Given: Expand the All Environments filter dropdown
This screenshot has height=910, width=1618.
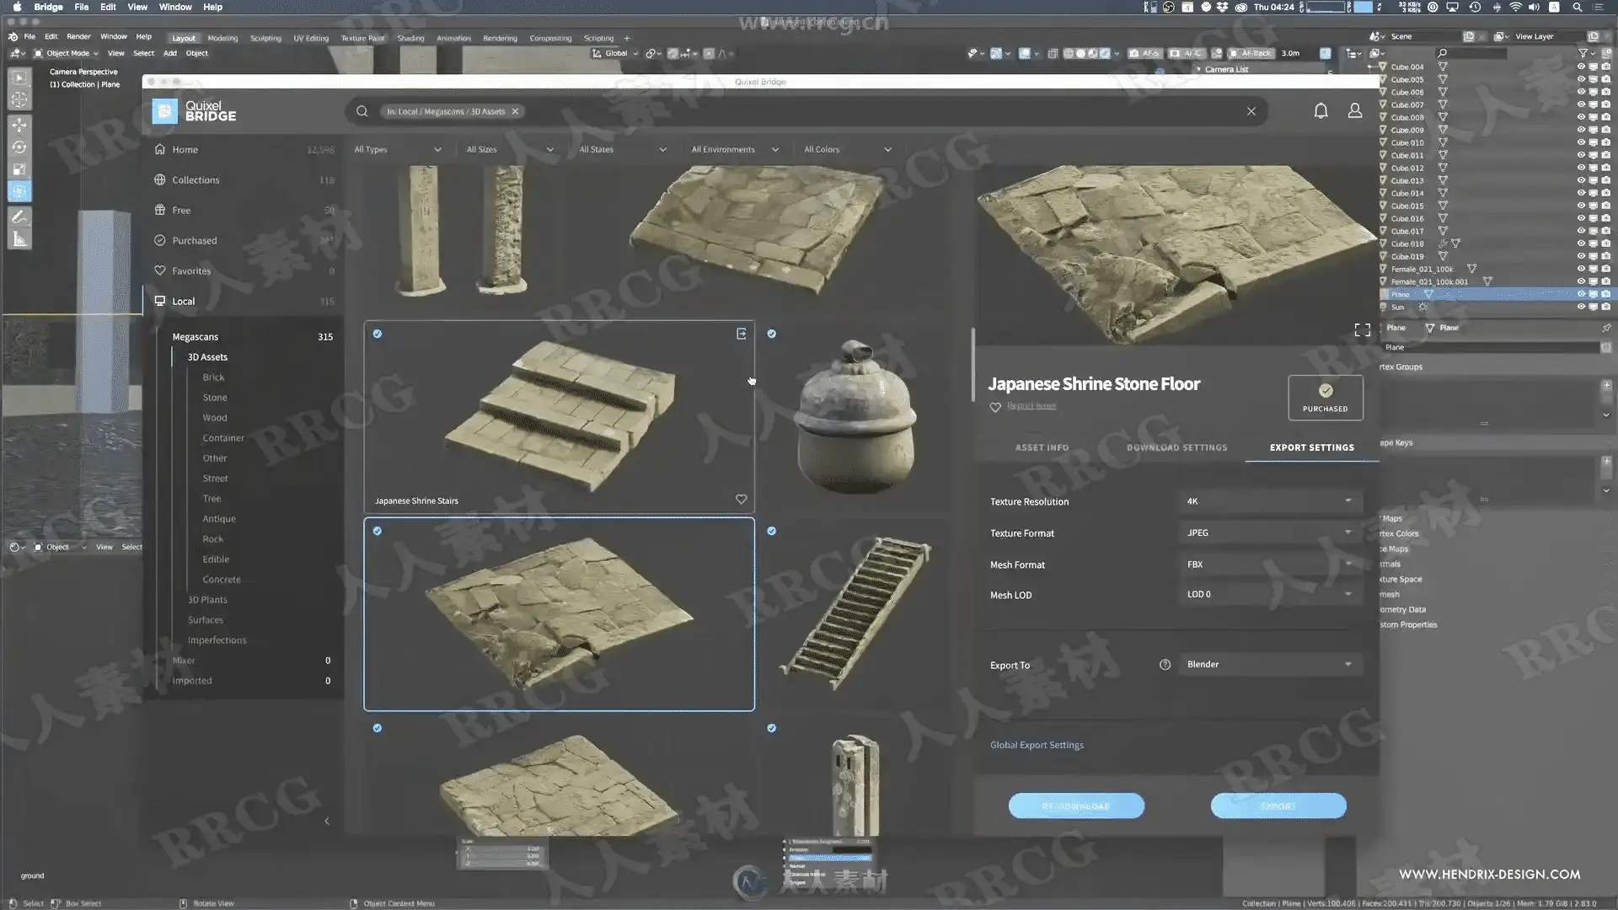Looking at the screenshot, I should tap(734, 149).
